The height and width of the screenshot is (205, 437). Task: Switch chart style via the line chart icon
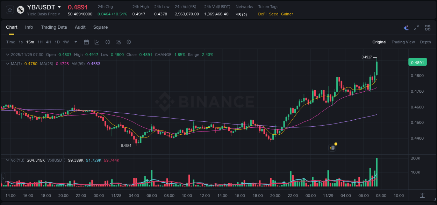coord(97,42)
